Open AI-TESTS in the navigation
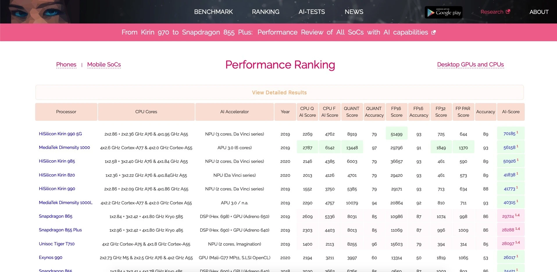The height and width of the screenshot is (272, 557). (312, 12)
